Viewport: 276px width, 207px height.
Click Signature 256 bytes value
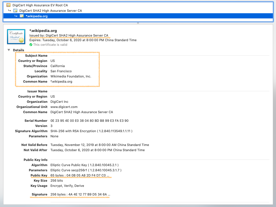click(80, 194)
